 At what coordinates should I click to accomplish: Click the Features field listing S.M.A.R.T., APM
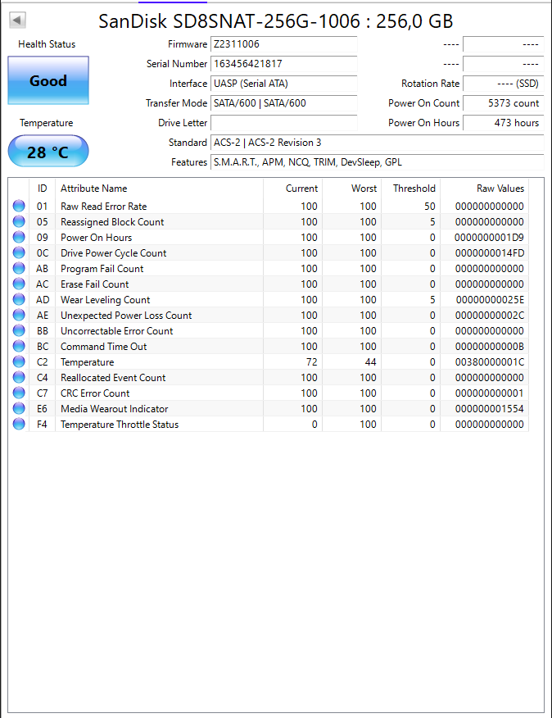pos(378,162)
